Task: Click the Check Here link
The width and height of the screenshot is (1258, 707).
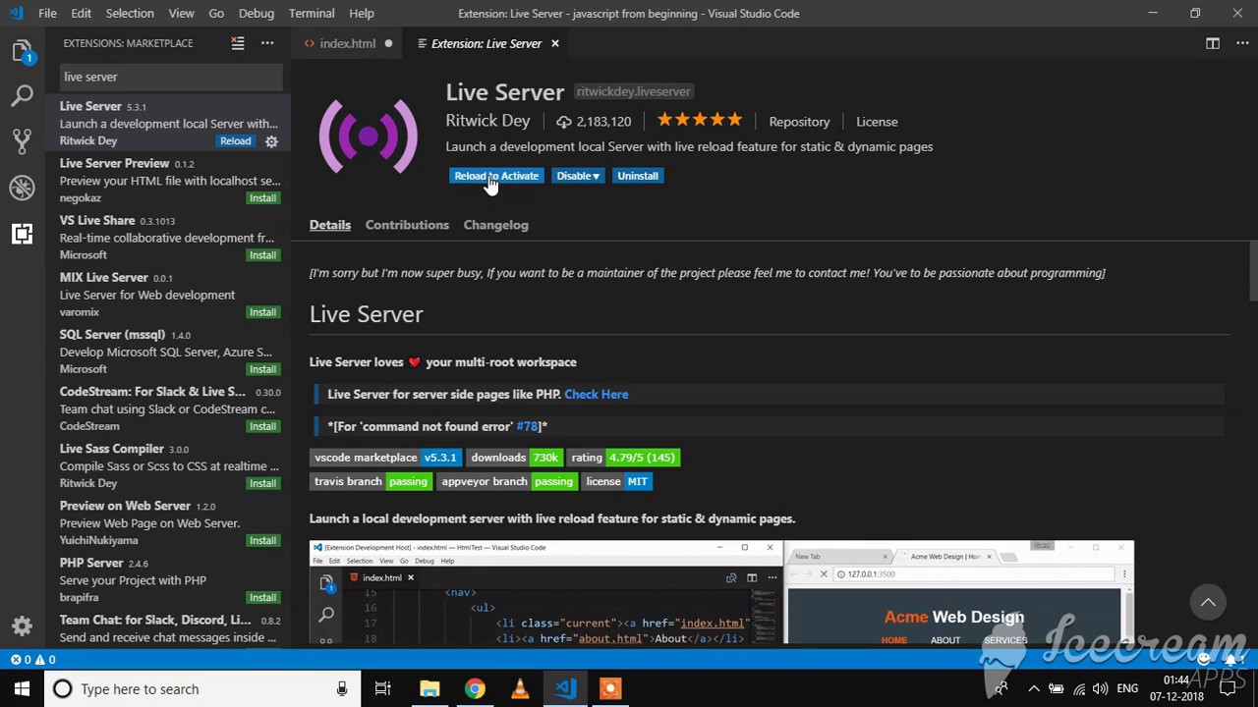Action: (597, 394)
